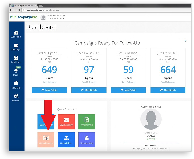Click the Campaigns Ready For Follow-Up heading
194x159 pixels.
coord(107,43)
